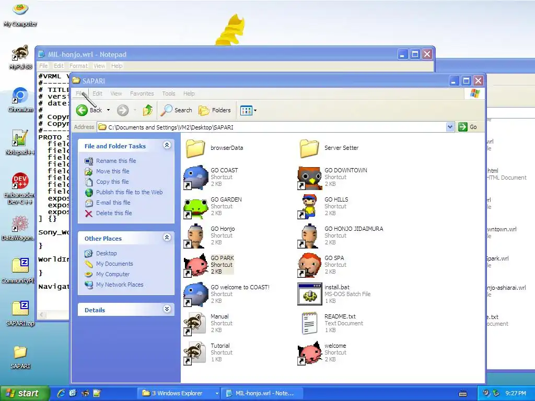Select the Manual shortcut icon

195,324
